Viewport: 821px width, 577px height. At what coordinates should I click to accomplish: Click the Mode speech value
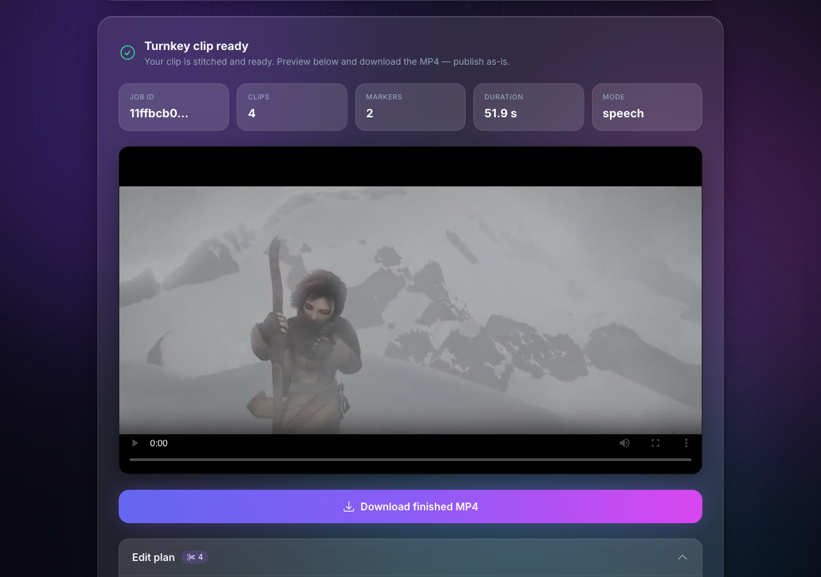tap(623, 113)
